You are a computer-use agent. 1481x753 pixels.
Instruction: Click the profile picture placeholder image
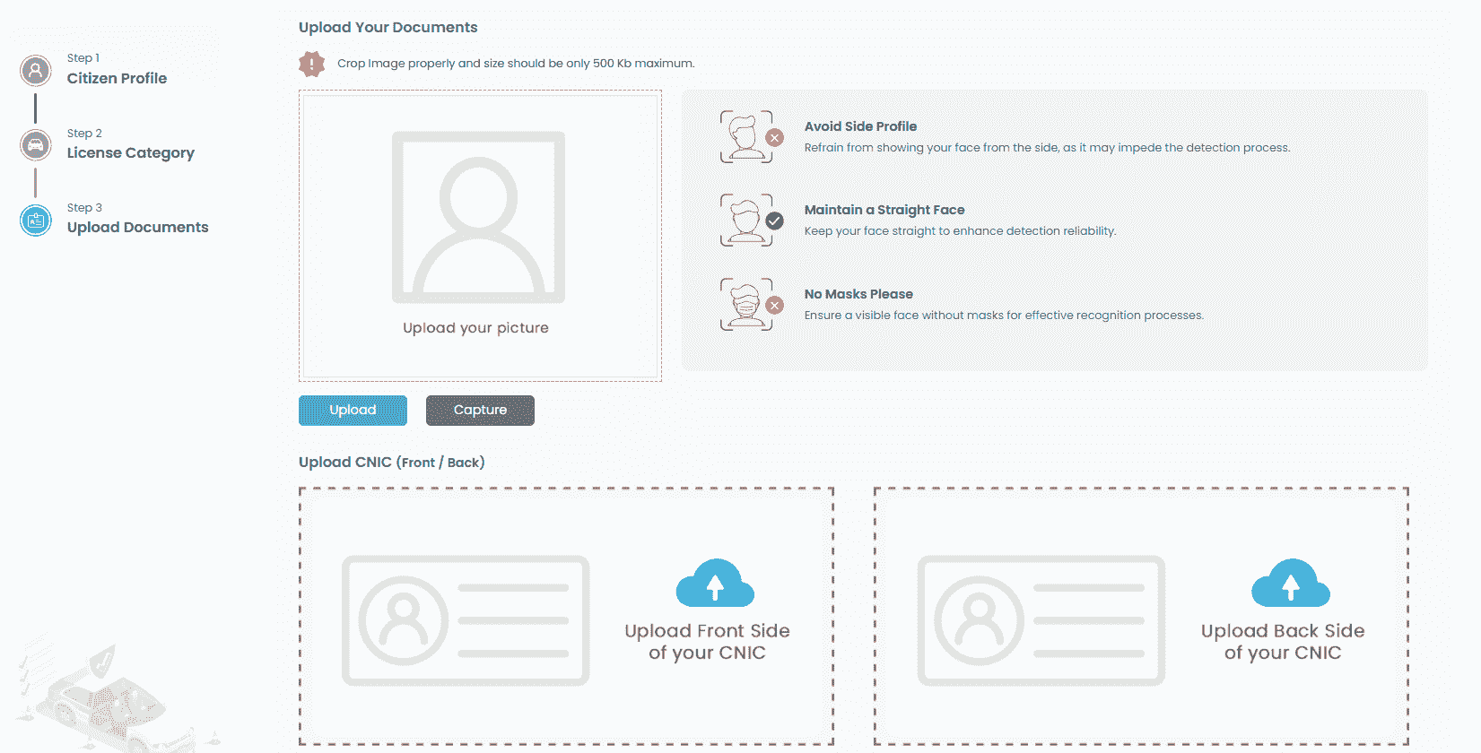tap(478, 217)
